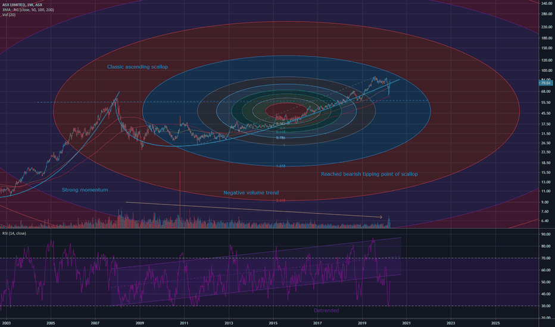This screenshot has height=327, width=555.
Task: Click the 6.40 price axis level
Action: pyautogui.click(x=545, y=221)
